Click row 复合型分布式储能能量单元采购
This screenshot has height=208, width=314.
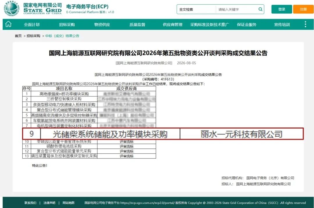(x=89, y=151)
